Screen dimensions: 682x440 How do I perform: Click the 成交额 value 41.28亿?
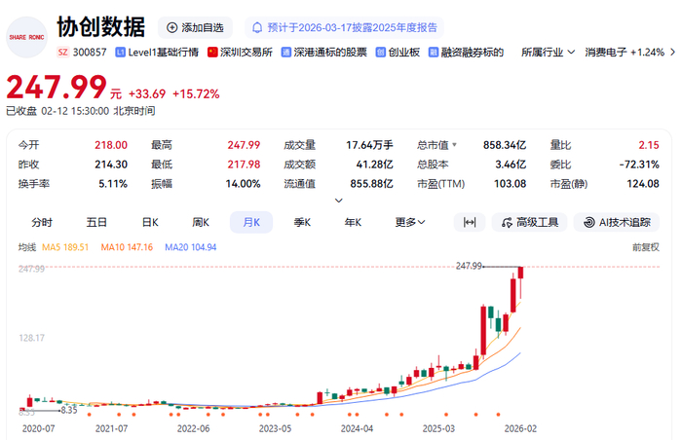tap(374, 165)
